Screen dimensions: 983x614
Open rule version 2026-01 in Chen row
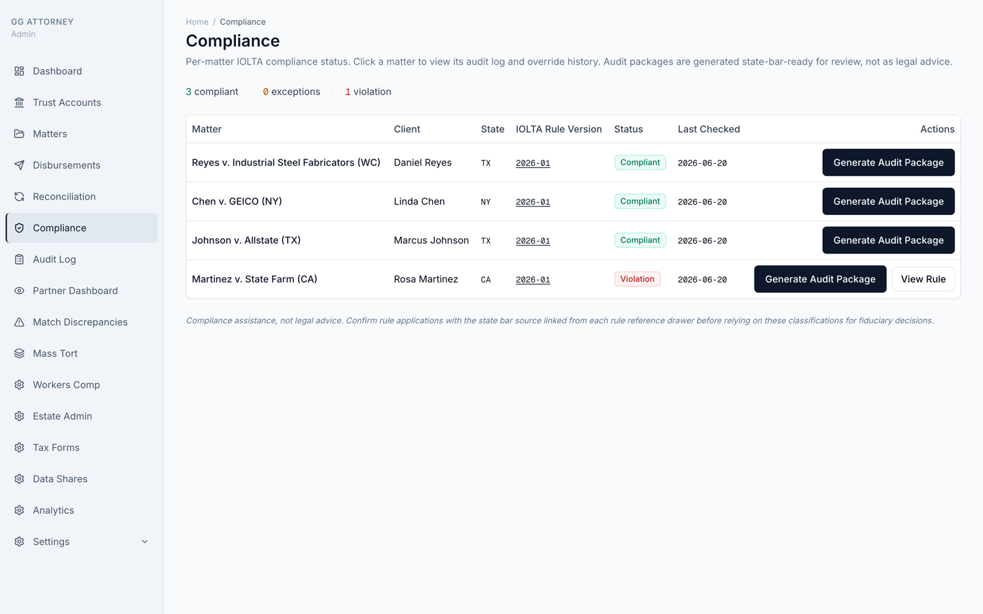click(x=533, y=202)
